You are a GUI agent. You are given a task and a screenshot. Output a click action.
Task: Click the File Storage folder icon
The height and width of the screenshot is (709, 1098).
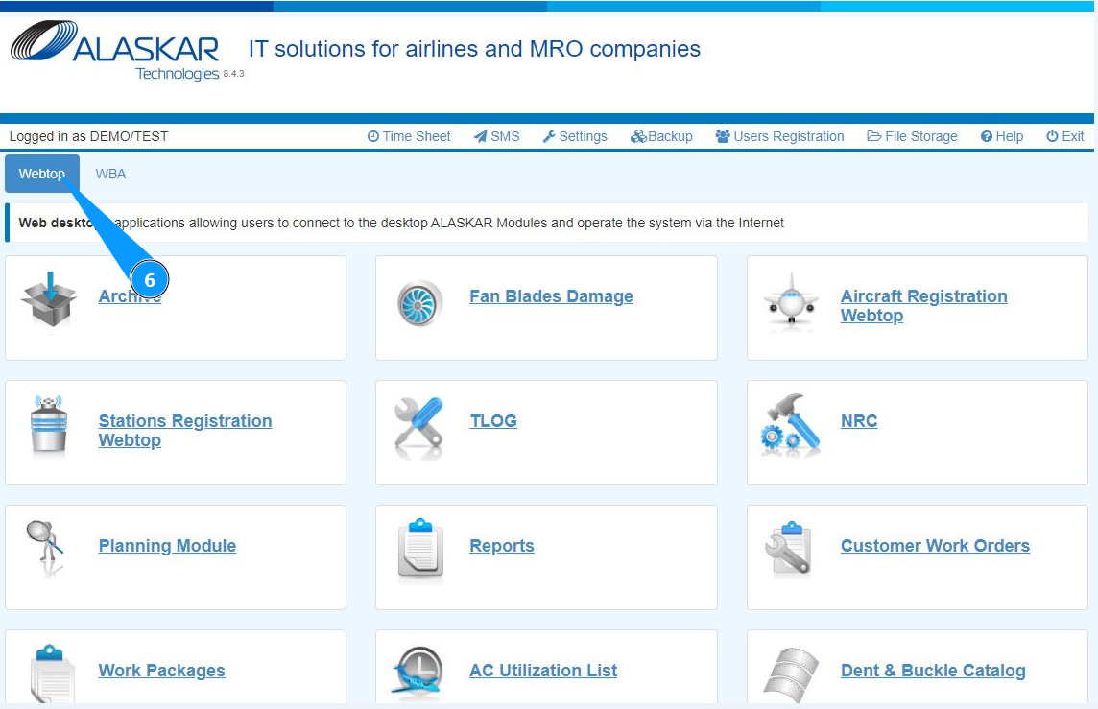pyautogui.click(x=874, y=136)
